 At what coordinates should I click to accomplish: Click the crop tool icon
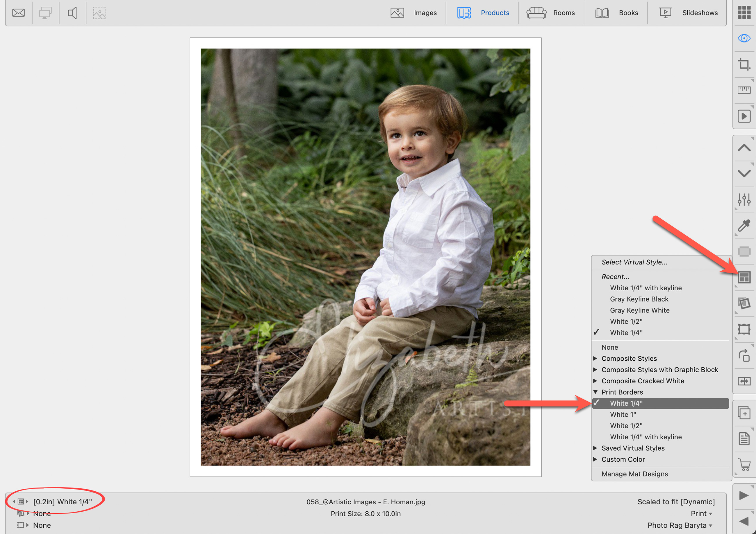coord(743,64)
